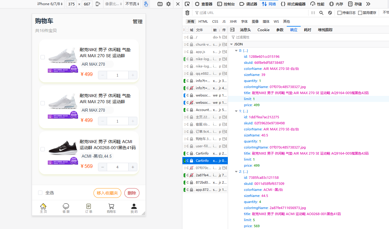This screenshot has width=389, height=229.
Task: Switch to the 消息头 headers tab
Action: [245, 30]
